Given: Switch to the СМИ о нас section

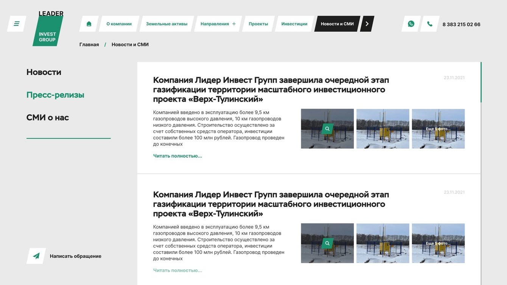Looking at the screenshot, I should [x=48, y=118].
